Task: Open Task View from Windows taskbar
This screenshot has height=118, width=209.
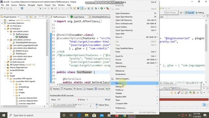Action: (71, 115)
